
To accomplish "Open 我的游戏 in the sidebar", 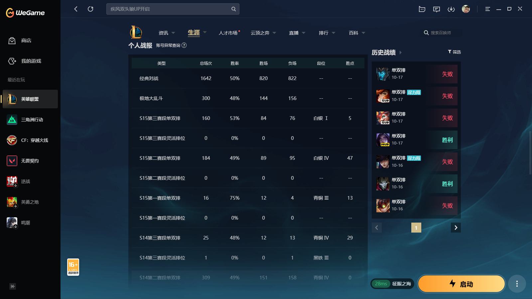I will tap(25, 61).
